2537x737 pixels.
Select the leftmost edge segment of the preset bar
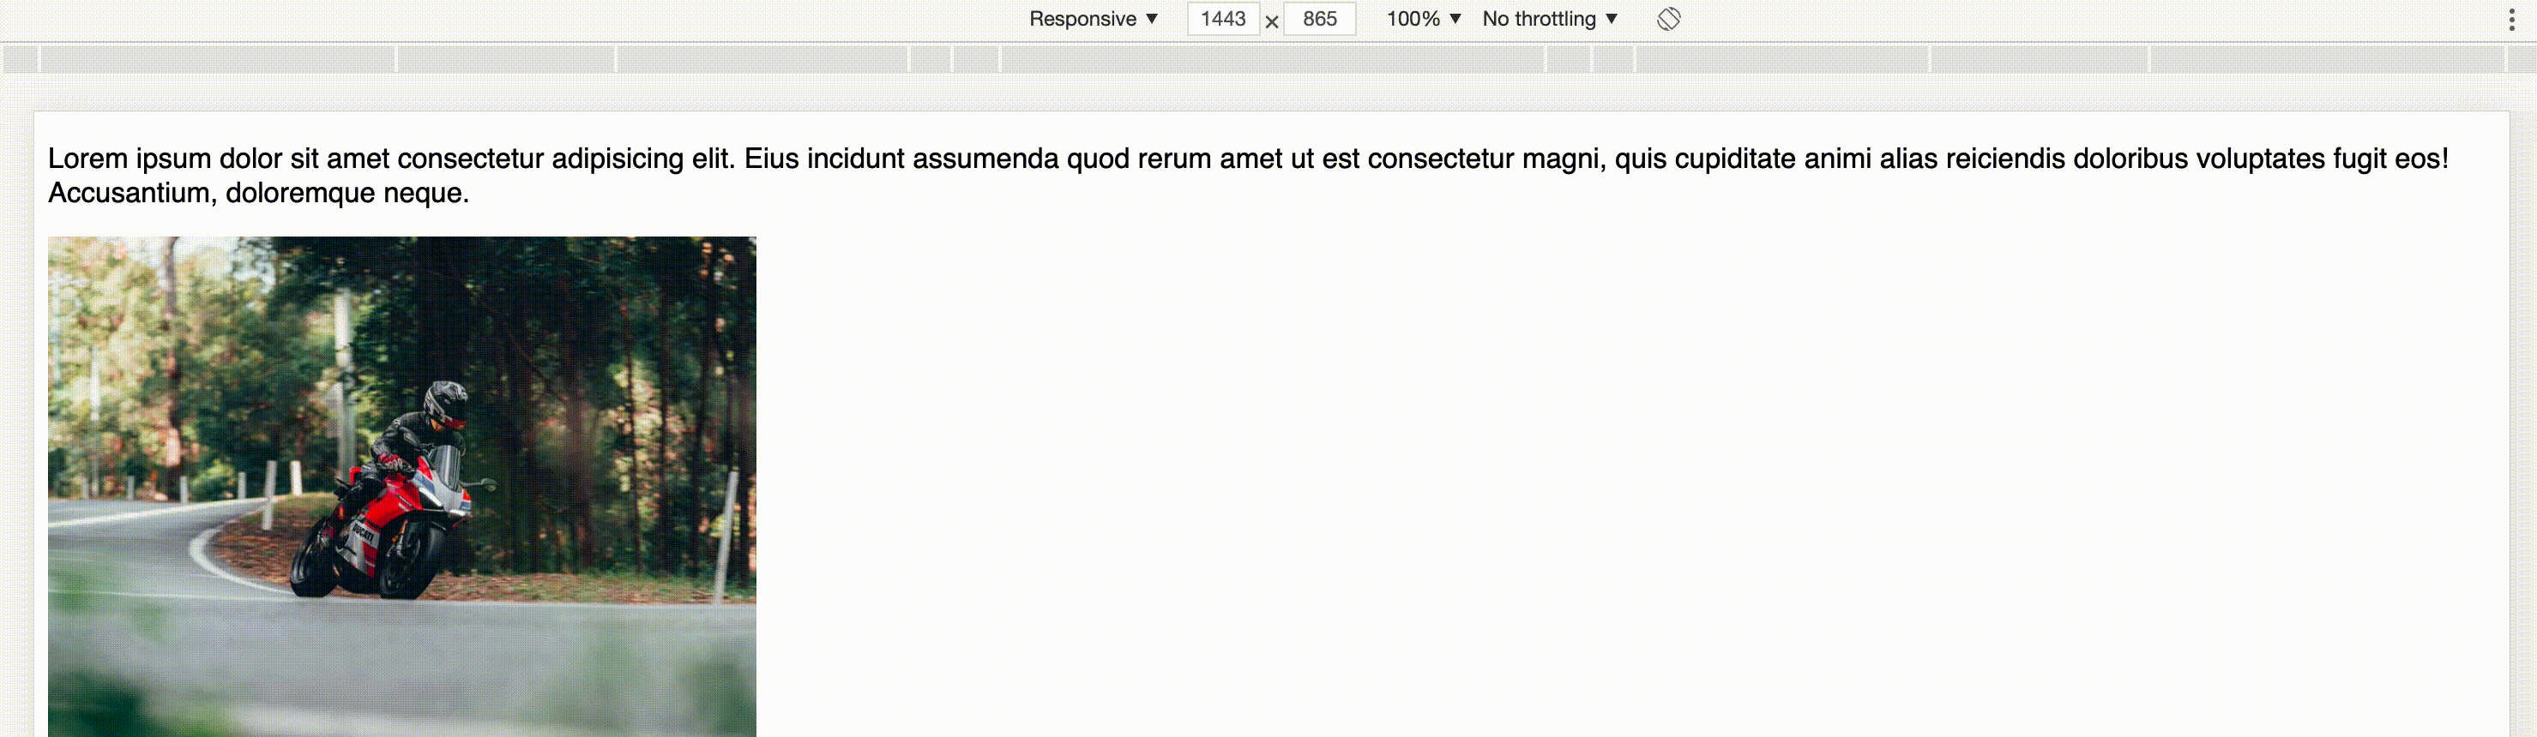21,59
